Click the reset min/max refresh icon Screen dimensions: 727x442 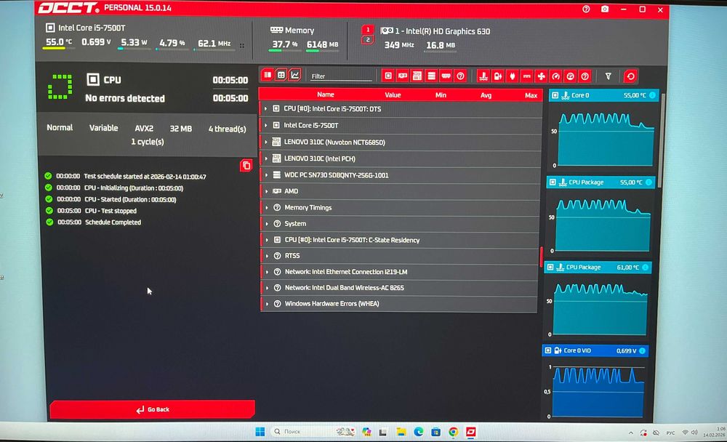(x=630, y=76)
